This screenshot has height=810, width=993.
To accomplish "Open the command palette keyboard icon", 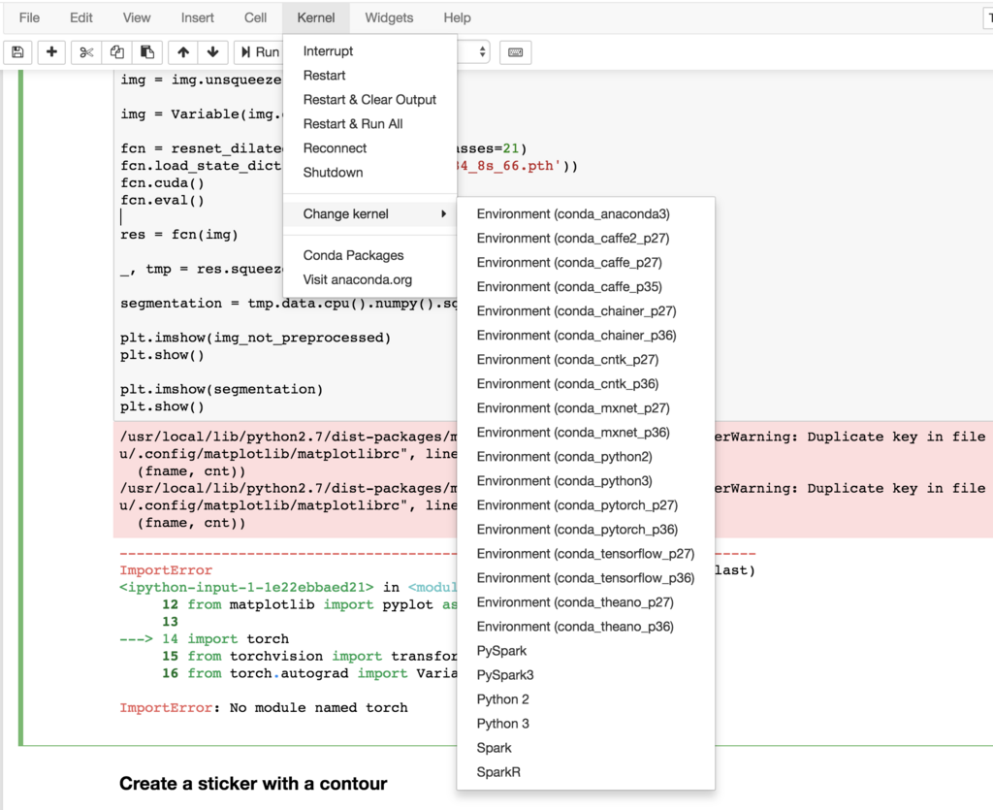I will [516, 52].
